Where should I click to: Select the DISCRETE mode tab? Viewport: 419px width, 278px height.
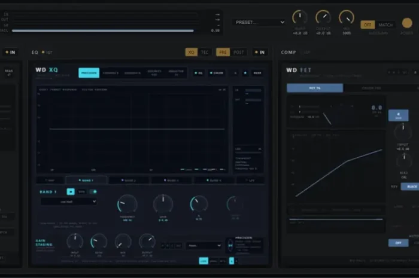[154, 73]
